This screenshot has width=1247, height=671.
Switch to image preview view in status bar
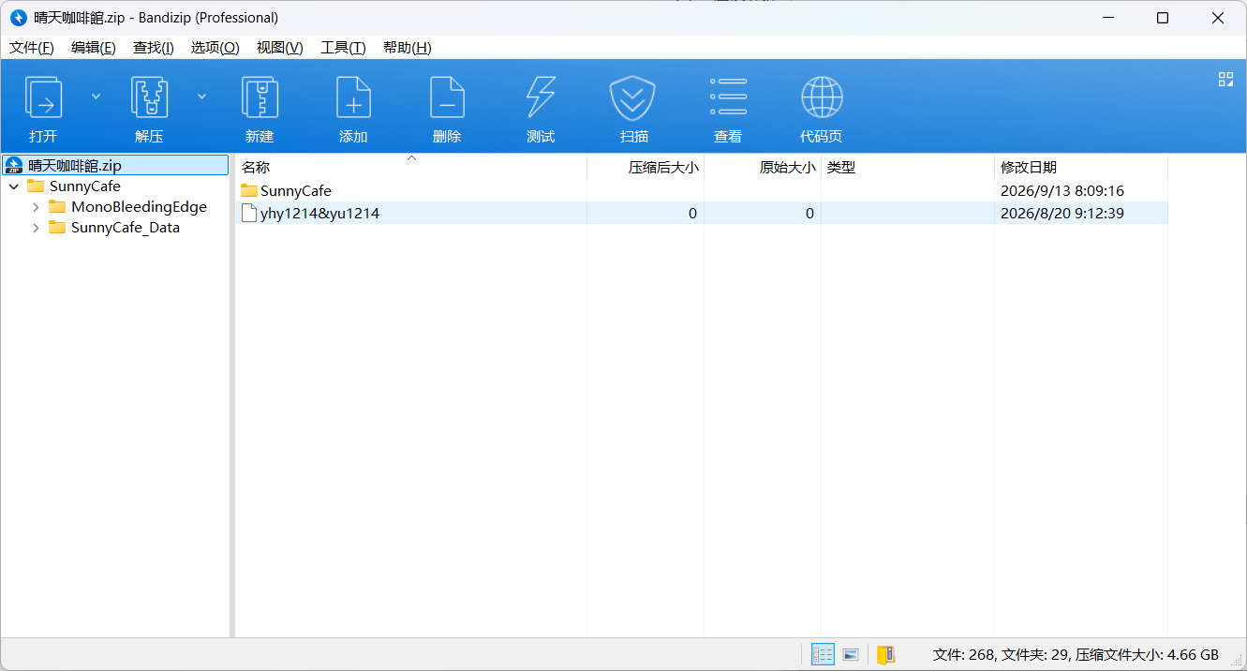coord(851,654)
